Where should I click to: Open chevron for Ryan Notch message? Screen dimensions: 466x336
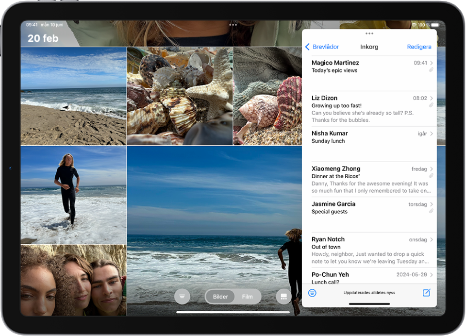point(432,240)
